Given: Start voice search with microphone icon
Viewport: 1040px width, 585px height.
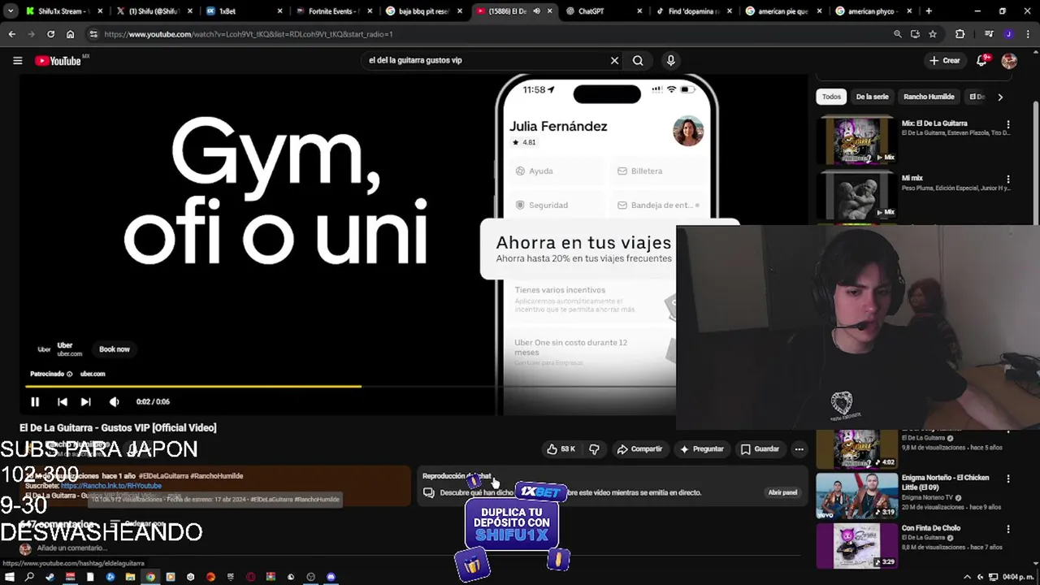Looking at the screenshot, I should click(670, 60).
